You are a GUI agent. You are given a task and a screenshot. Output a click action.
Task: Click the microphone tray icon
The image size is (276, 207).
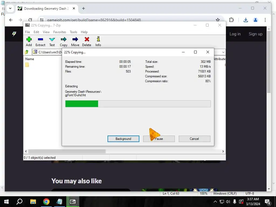pos(235,202)
